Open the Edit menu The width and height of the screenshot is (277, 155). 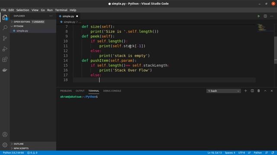[x=11, y=10]
